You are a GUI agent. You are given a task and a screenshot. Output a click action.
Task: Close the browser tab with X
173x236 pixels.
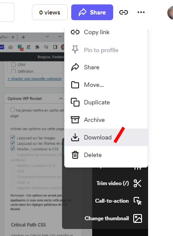13,37
